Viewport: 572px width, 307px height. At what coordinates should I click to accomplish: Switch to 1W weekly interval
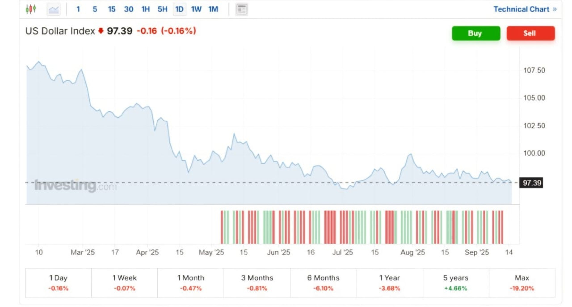(196, 9)
